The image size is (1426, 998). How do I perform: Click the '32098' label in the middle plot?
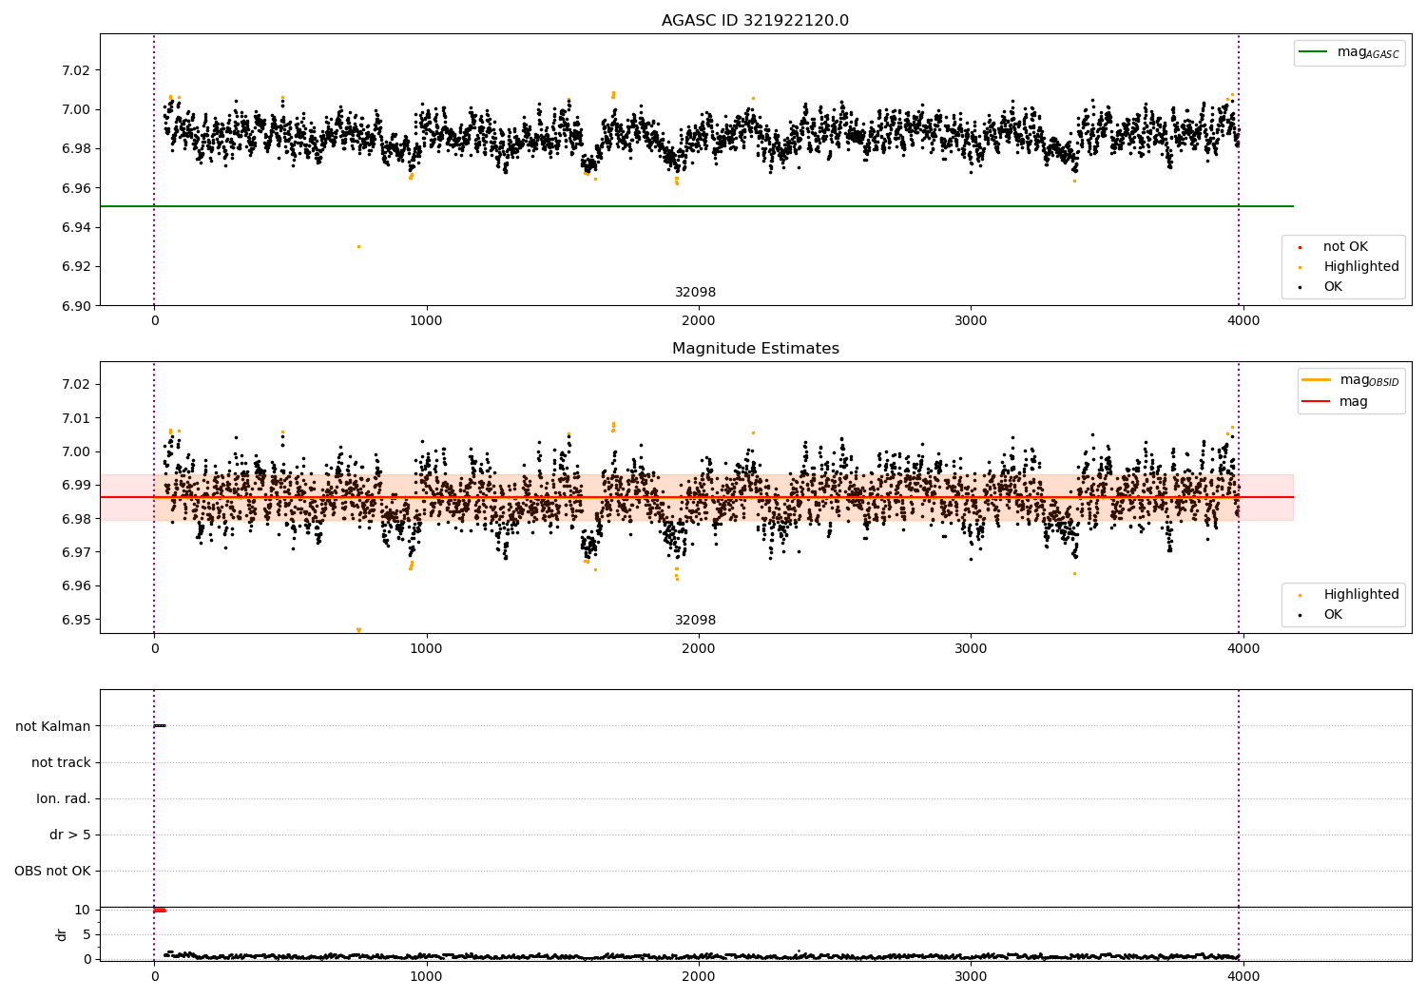[695, 621]
